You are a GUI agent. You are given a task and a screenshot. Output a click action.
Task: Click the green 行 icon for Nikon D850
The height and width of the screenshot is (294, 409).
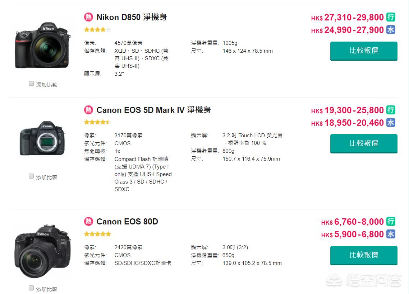coord(391,17)
